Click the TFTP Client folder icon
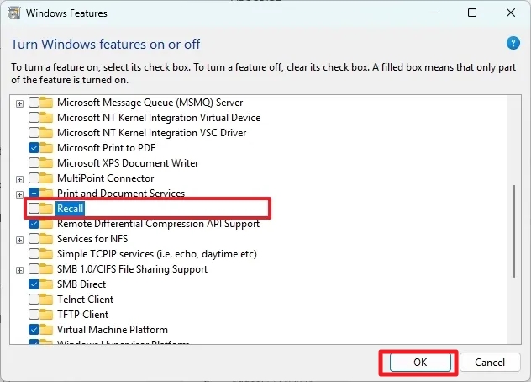531x382 pixels. click(48, 315)
